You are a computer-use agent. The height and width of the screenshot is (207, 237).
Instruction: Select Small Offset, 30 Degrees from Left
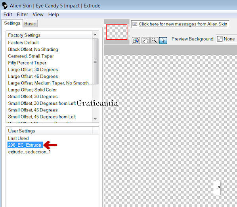point(42,103)
